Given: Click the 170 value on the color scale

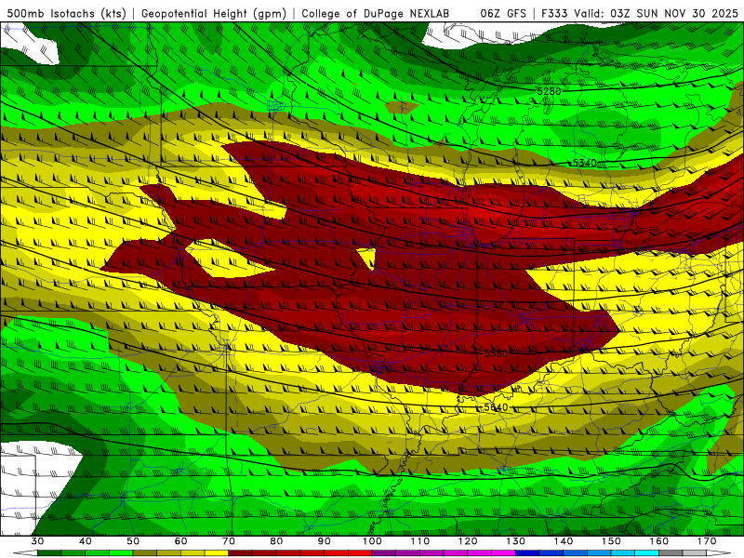Looking at the screenshot, I should (x=707, y=541).
